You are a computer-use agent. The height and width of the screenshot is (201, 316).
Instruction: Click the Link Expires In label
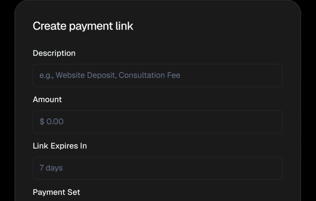point(60,145)
